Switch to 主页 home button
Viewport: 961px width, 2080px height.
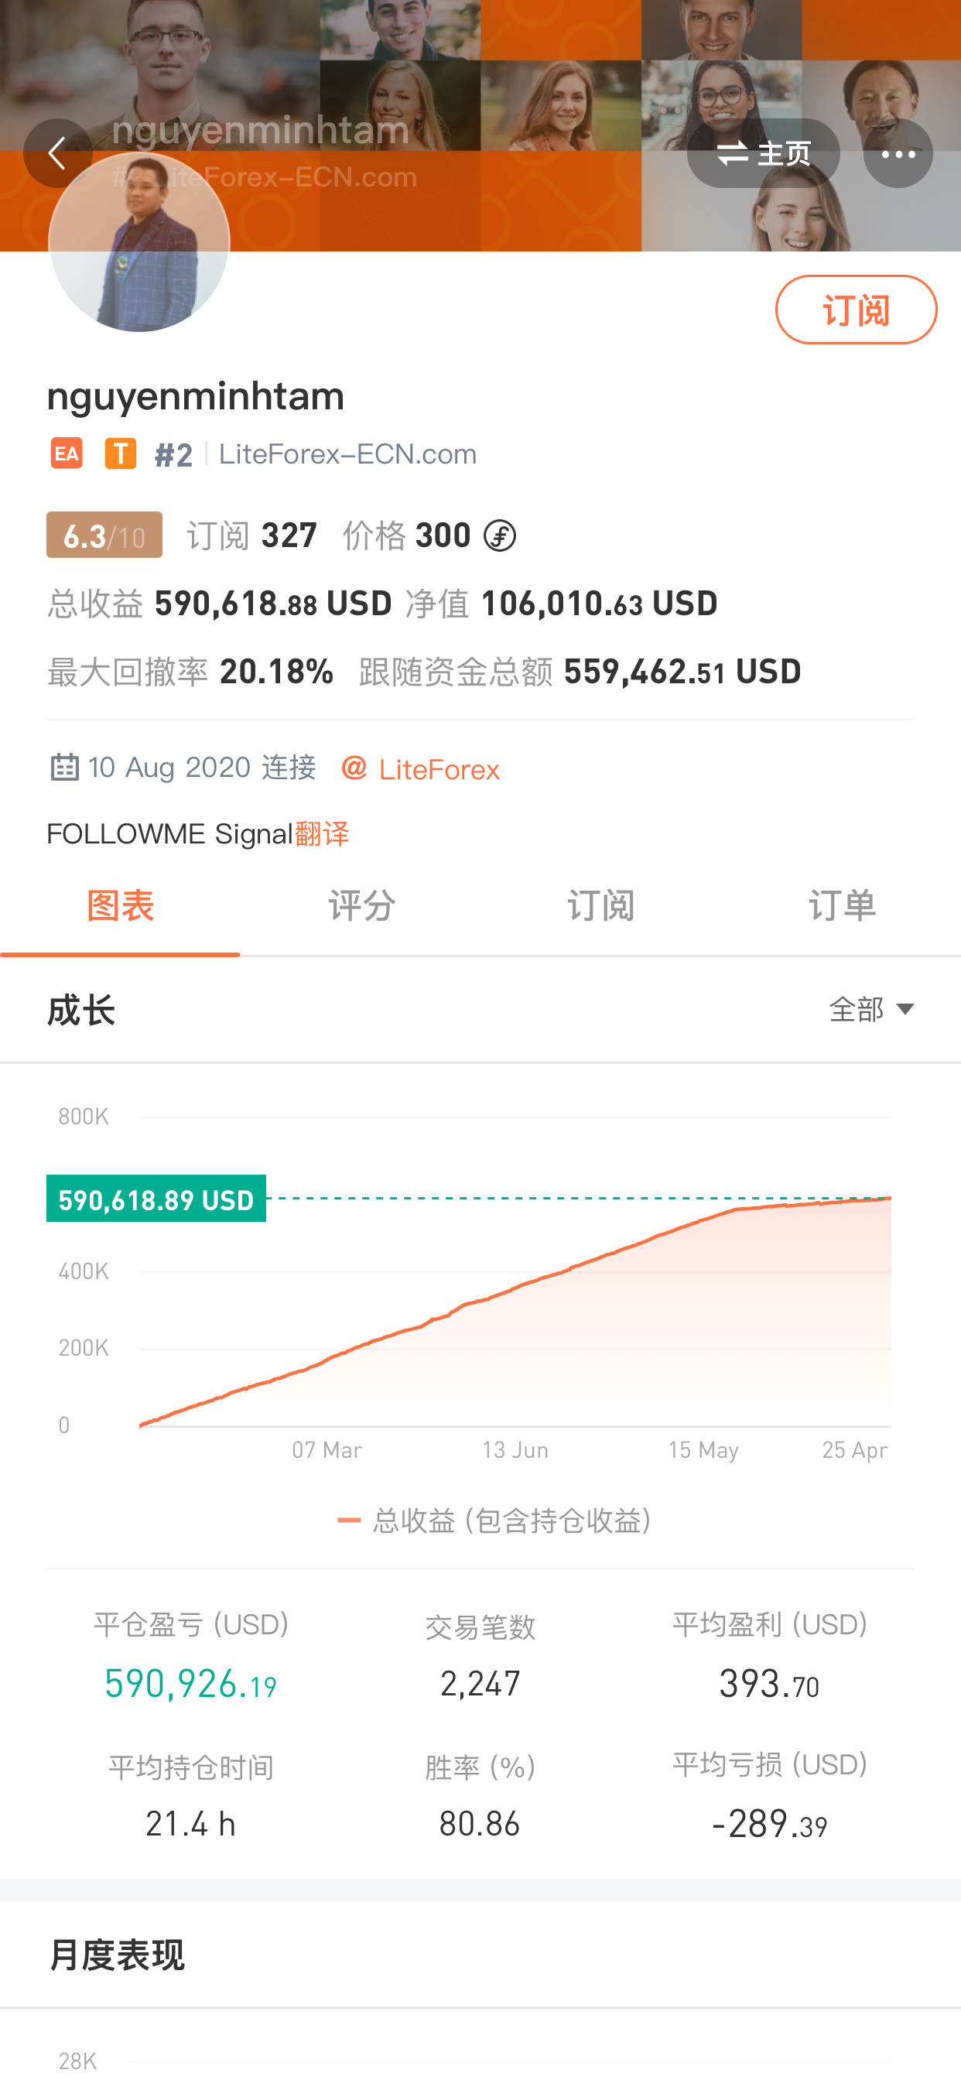pos(763,153)
